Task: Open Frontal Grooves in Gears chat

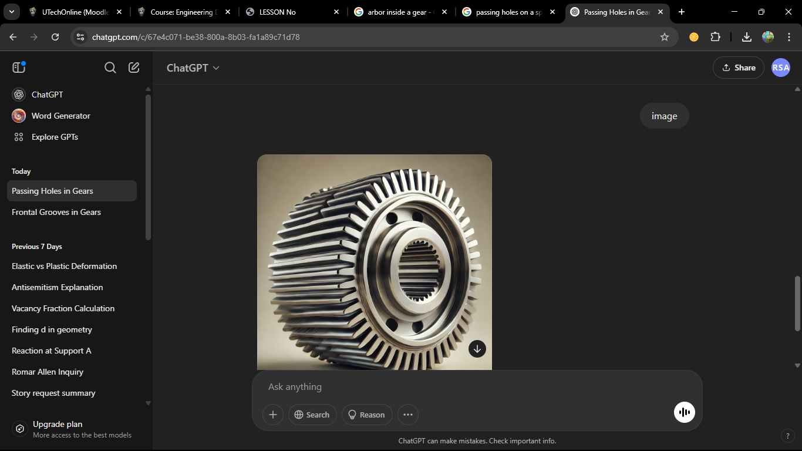Action: 56,212
